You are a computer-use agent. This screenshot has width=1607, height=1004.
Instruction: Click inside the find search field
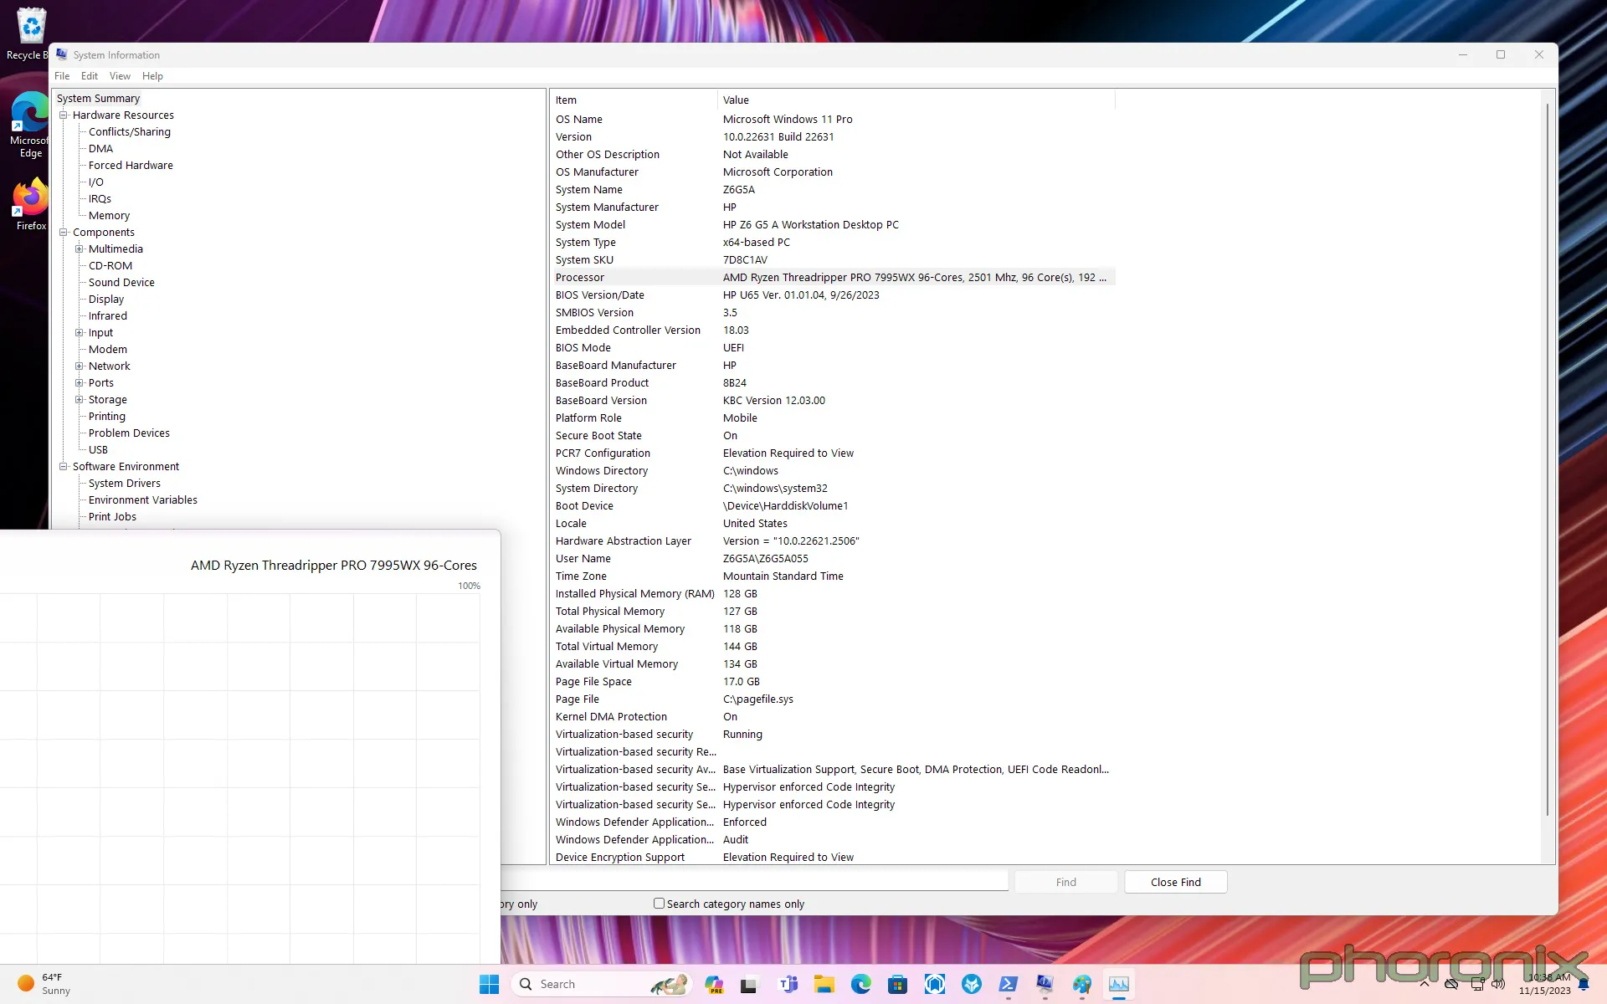point(753,880)
